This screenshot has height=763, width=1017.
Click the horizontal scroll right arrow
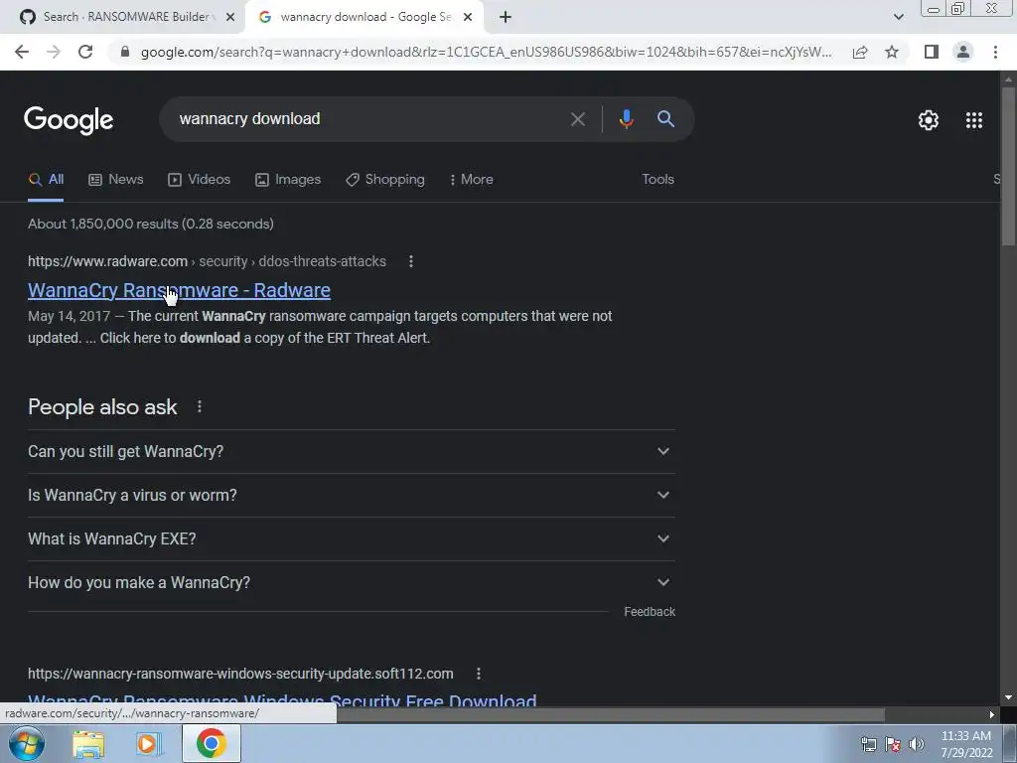992,715
